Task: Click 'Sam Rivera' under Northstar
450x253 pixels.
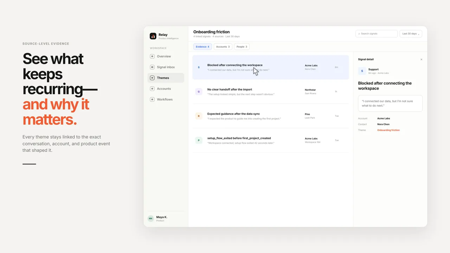Action: [310, 93]
